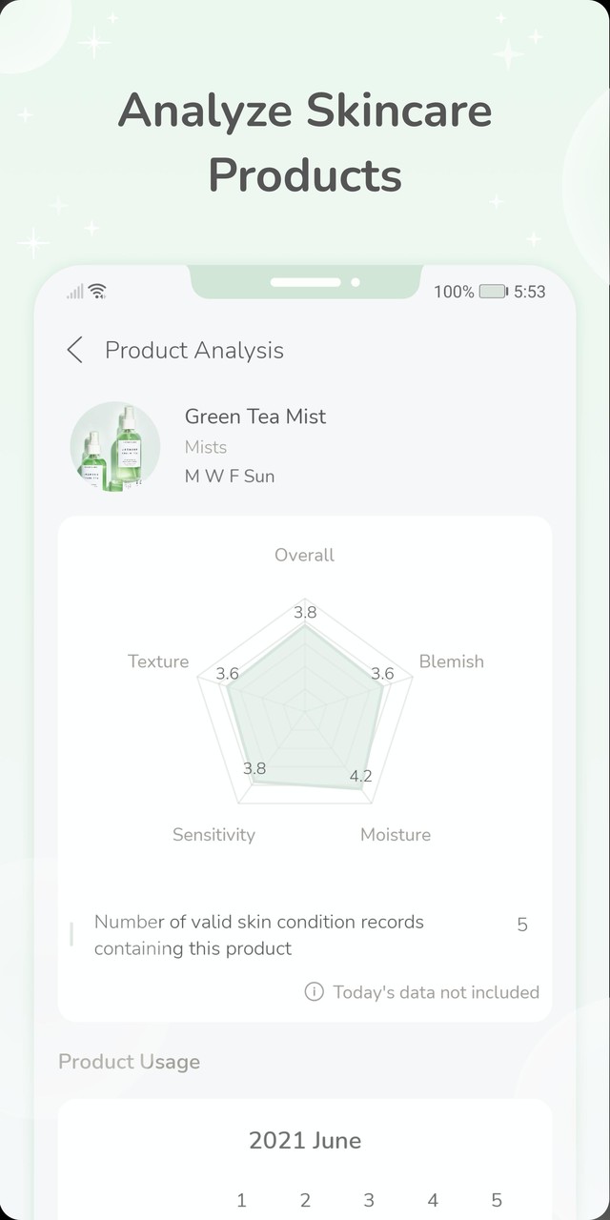Image resolution: width=610 pixels, height=1220 pixels.
Task: Select the Blemish axis label
Action: click(451, 661)
